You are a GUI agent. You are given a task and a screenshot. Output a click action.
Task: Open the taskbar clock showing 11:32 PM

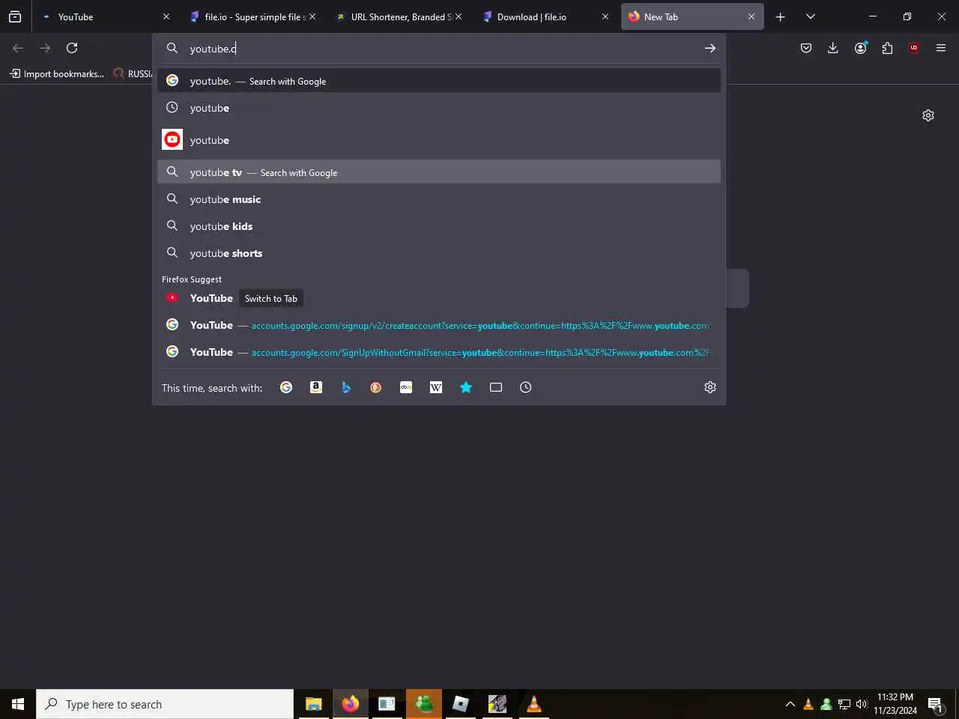895,703
